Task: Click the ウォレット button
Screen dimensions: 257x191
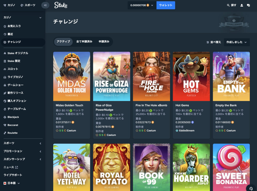Action: [x=166, y=5]
